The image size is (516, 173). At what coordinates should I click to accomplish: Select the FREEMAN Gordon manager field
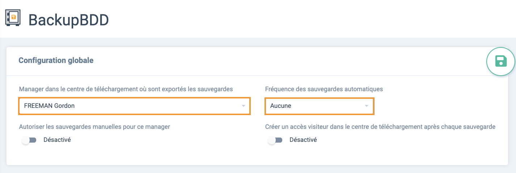tap(134, 106)
